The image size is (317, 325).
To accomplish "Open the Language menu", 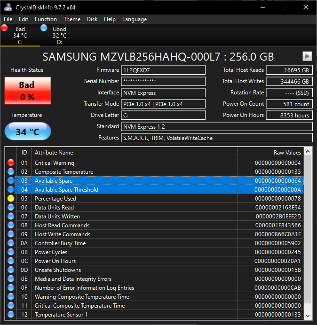I will pos(135,19).
